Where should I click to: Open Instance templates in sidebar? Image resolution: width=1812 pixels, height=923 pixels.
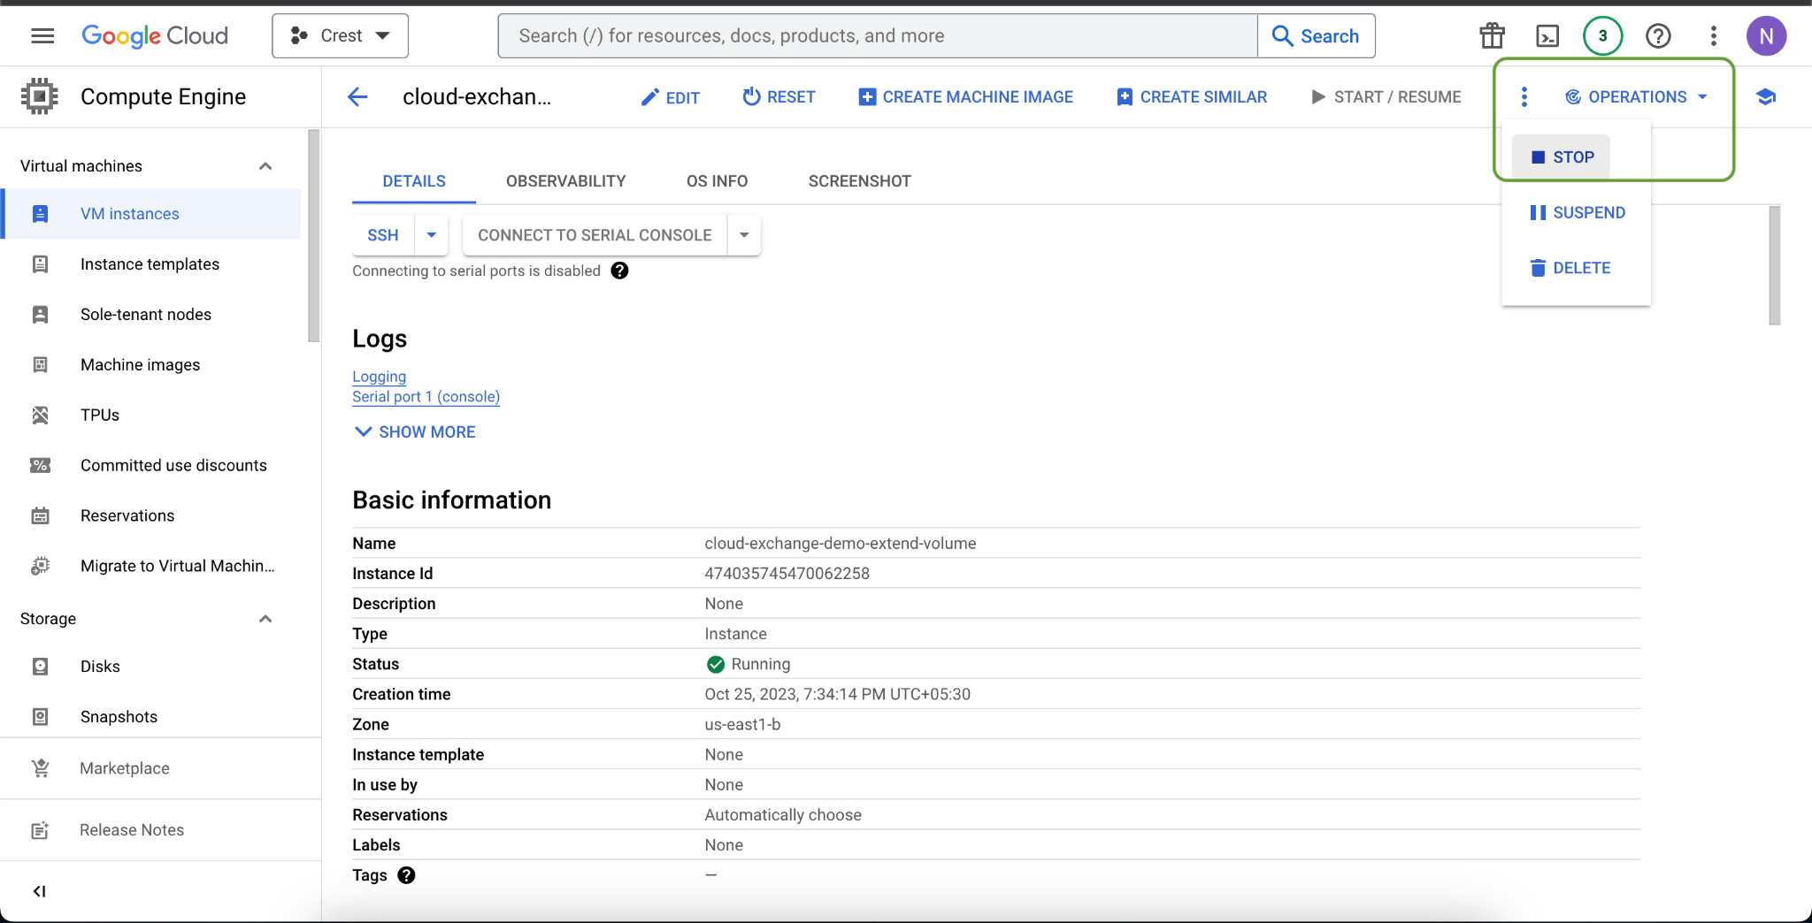tap(150, 264)
